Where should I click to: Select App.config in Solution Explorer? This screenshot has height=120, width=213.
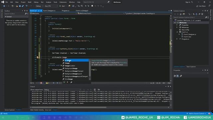click(x=185, y=30)
